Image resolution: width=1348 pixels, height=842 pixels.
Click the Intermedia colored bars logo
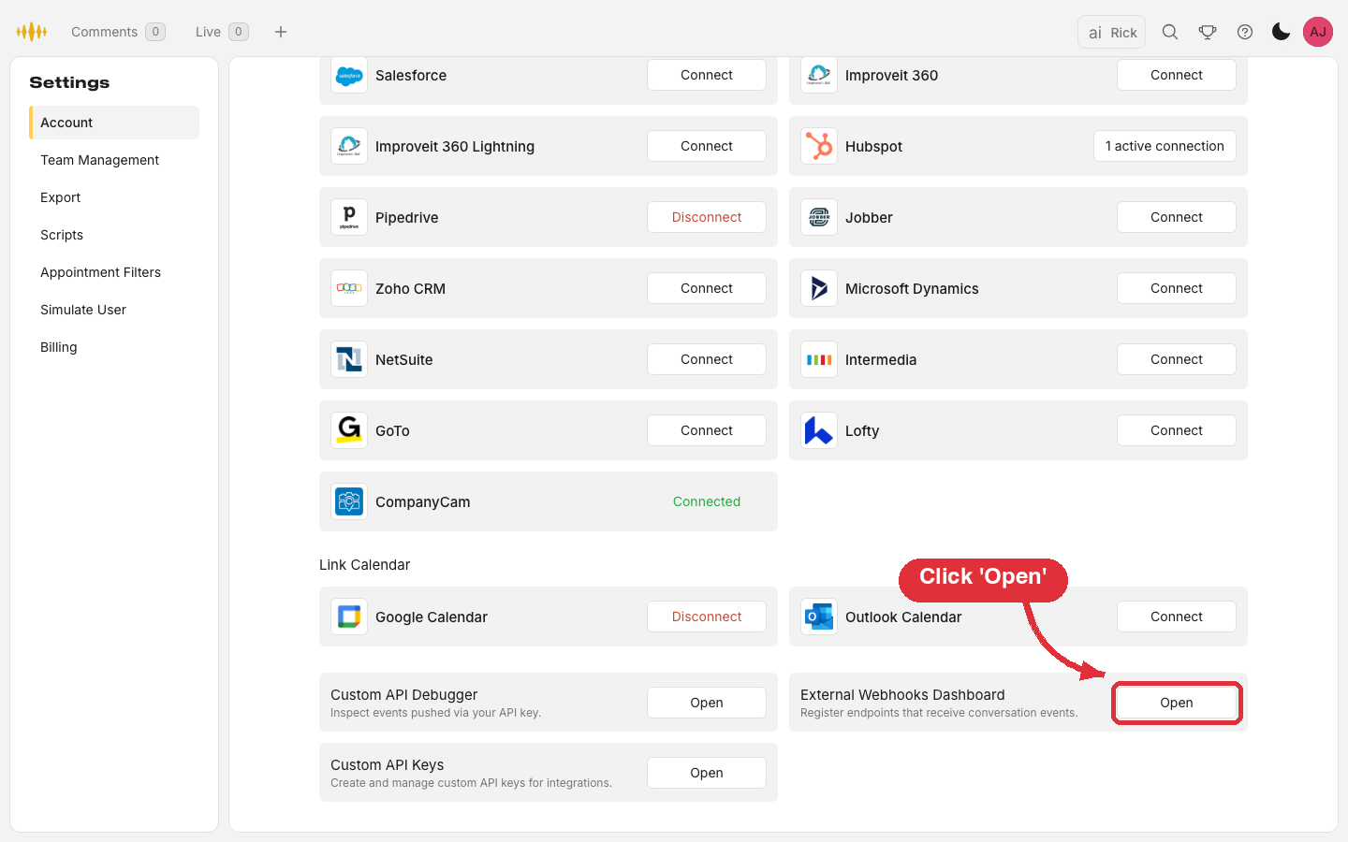coord(819,359)
